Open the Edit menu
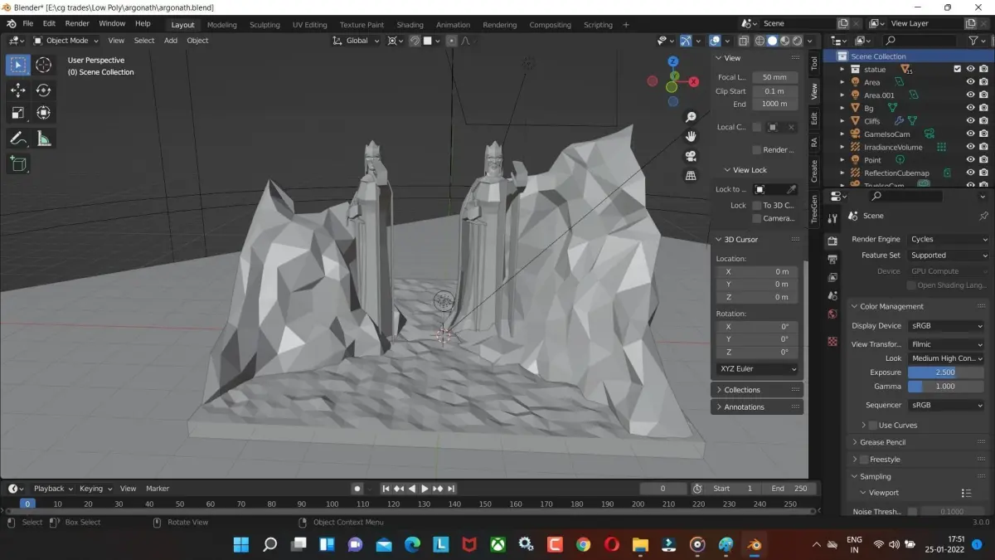Viewport: 995px width, 560px height. point(49,23)
